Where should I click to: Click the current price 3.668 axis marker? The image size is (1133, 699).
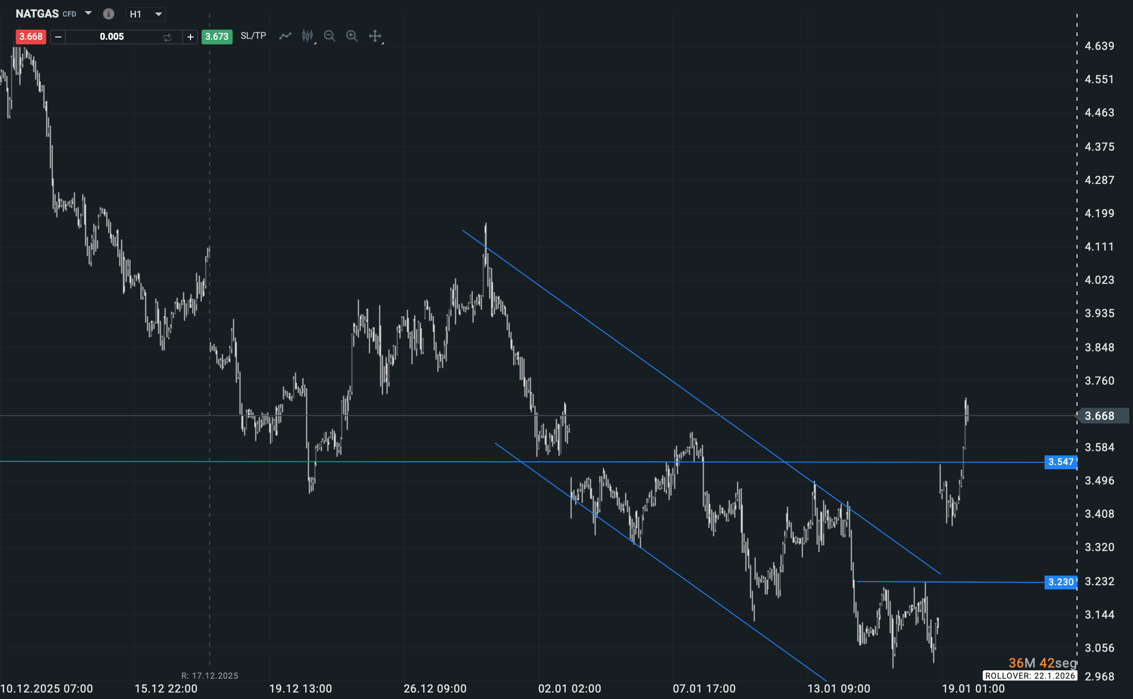click(x=1101, y=416)
